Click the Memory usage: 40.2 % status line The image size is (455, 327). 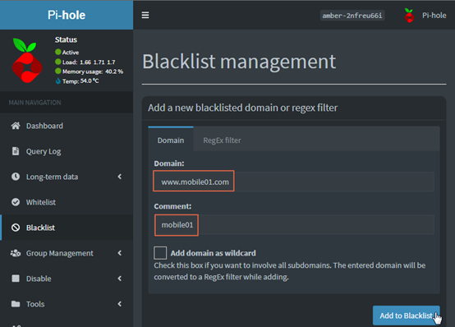(x=93, y=71)
